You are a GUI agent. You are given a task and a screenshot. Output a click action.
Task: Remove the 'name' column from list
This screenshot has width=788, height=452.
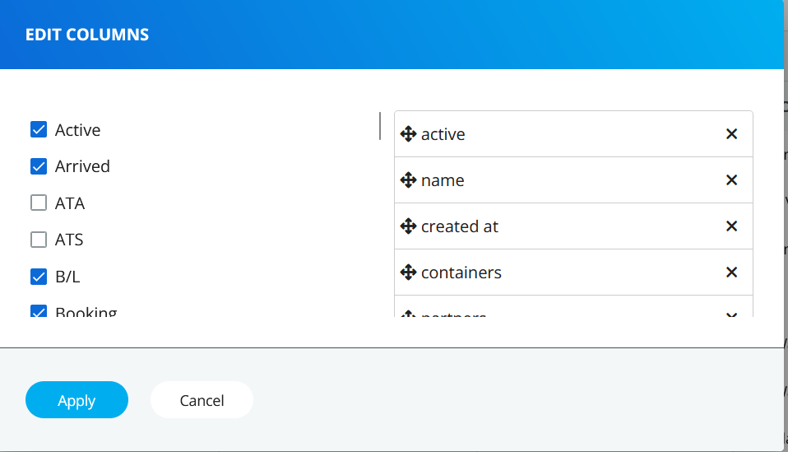pos(731,180)
